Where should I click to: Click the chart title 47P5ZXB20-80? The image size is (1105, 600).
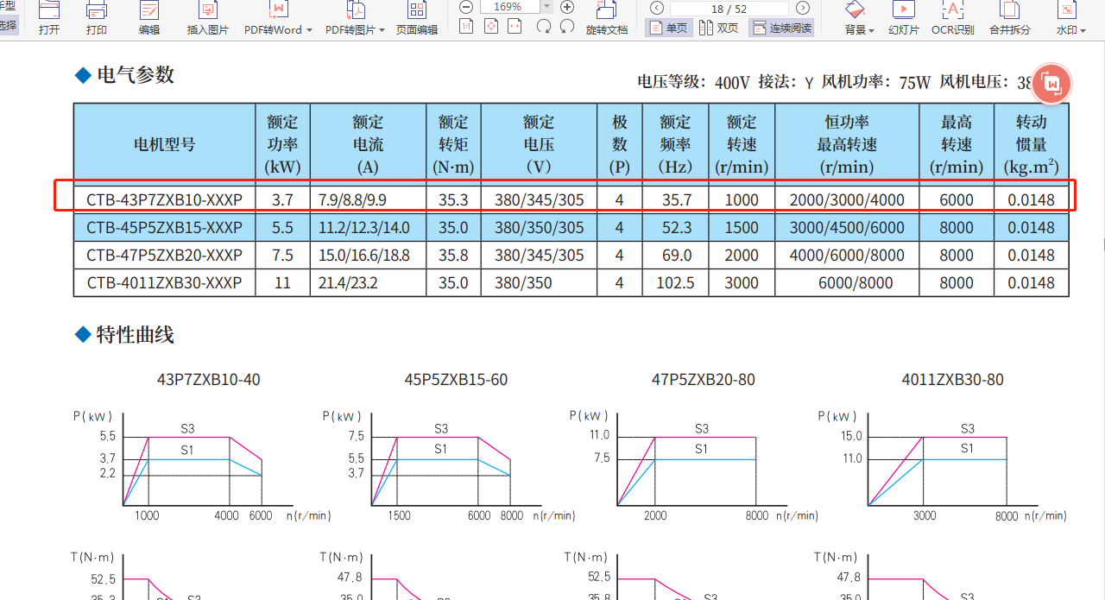click(704, 380)
